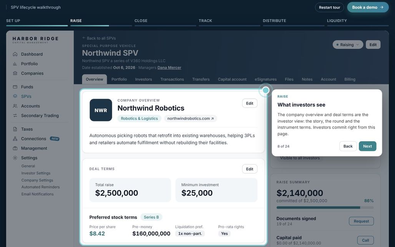
Task: Click the Restart tour button
Action: click(x=330, y=7)
